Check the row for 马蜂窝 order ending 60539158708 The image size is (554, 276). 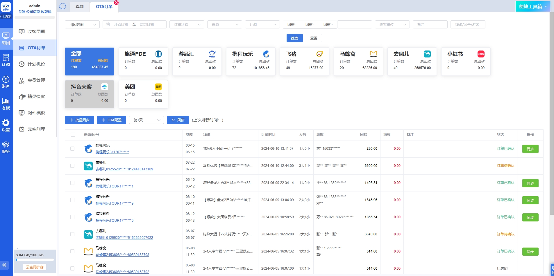coord(72,251)
